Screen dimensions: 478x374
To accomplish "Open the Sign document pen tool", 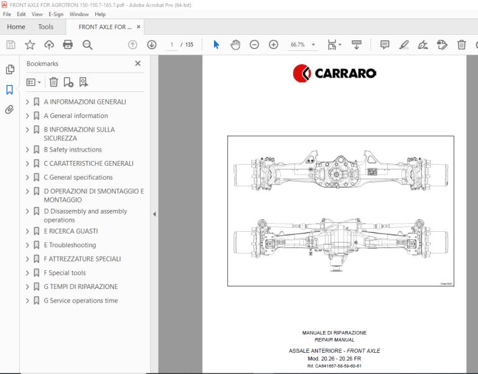I will [423, 45].
